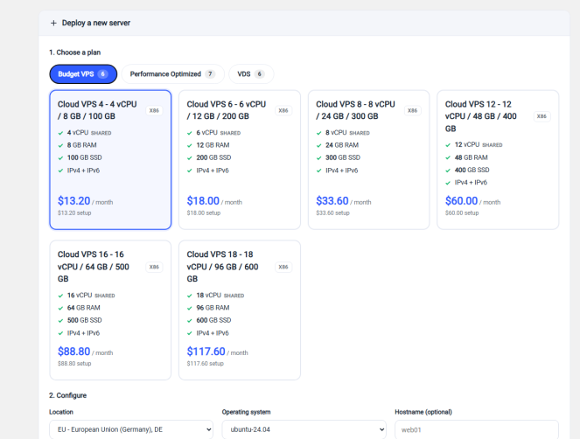Click the $60.00 monthly price
This screenshot has height=439, width=580.
pyautogui.click(x=461, y=201)
